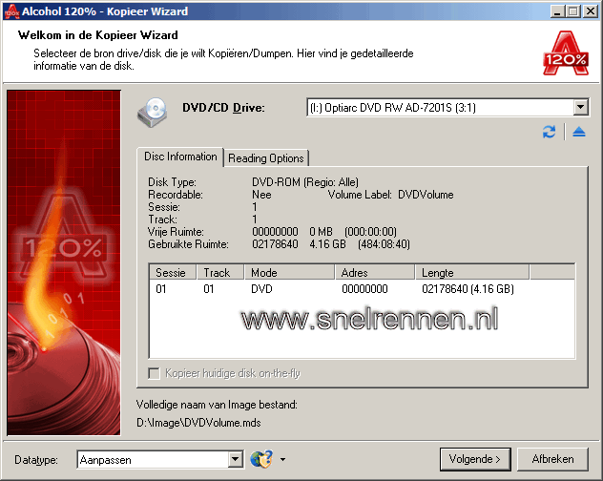
Task: Click the DVD mode cell in track list
Action: click(261, 289)
